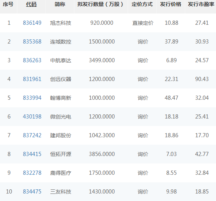This screenshot has height=201, width=216.
Task: Click the 连城数控 name cell
Action: [60, 42]
